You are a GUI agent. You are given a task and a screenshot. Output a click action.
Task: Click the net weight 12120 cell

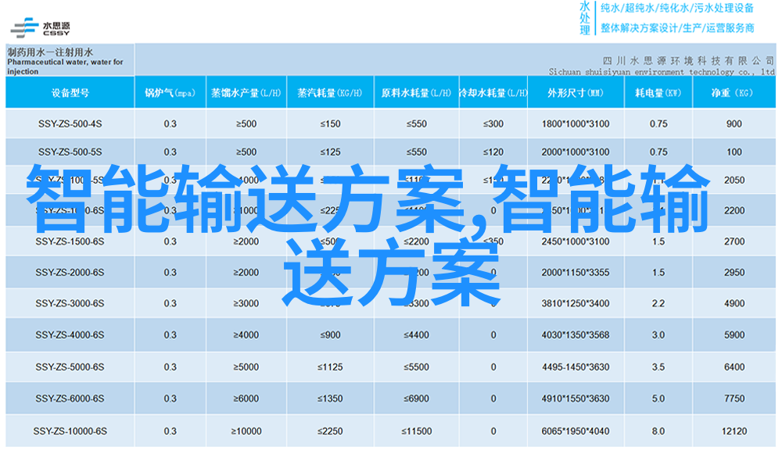coord(734,431)
